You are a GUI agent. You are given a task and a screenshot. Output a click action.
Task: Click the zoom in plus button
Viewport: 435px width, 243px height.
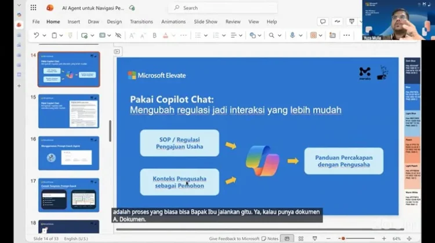click(x=384, y=238)
